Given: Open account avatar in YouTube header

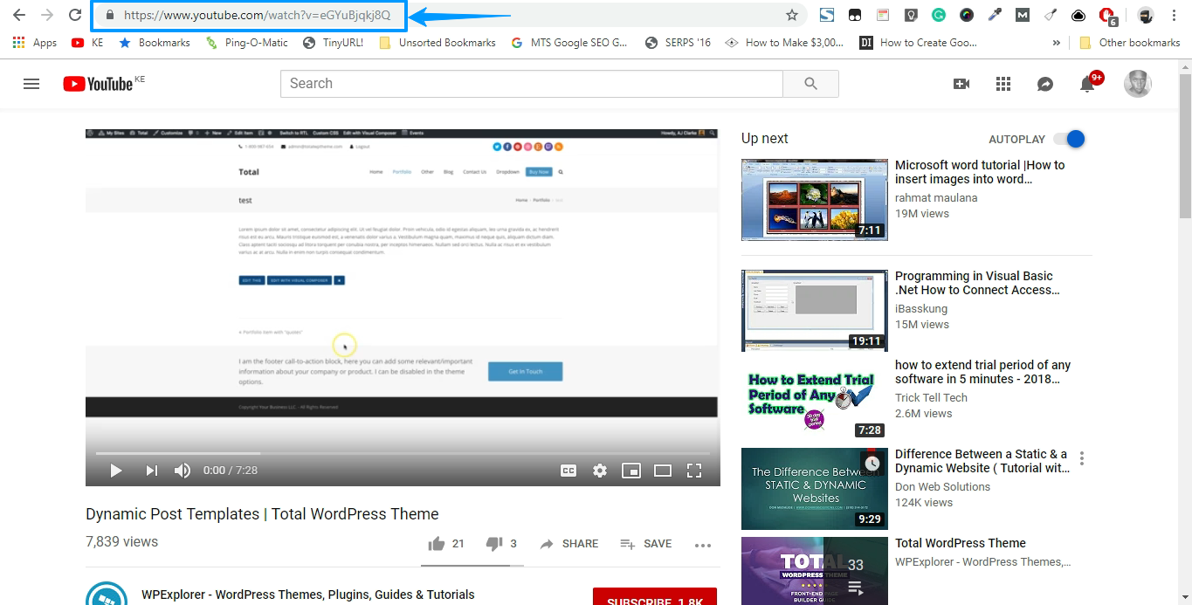Looking at the screenshot, I should pyautogui.click(x=1137, y=84).
